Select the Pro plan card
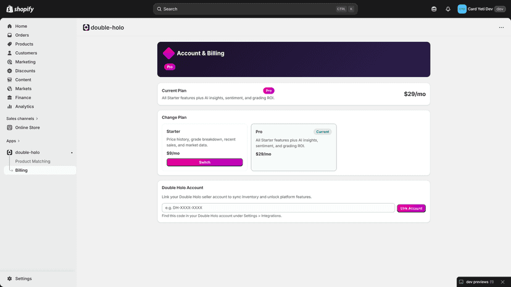The height and width of the screenshot is (287, 511). [294, 147]
